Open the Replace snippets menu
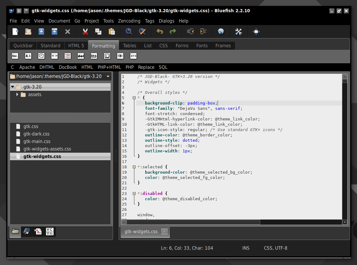This screenshot has width=357, height=265. [146, 67]
